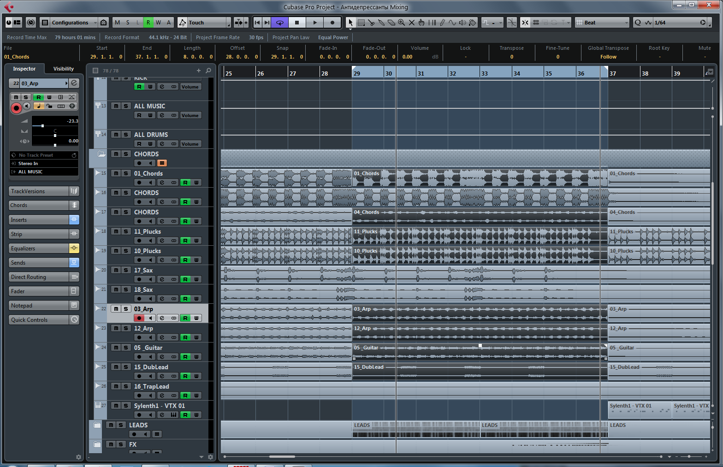Adjust Inspector volume slider at -23.3
This screenshot has height=467, width=723.
[43, 125]
